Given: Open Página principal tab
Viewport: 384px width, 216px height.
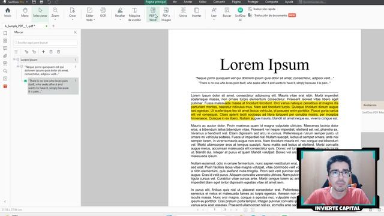Looking at the screenshot, I should 156,2.
